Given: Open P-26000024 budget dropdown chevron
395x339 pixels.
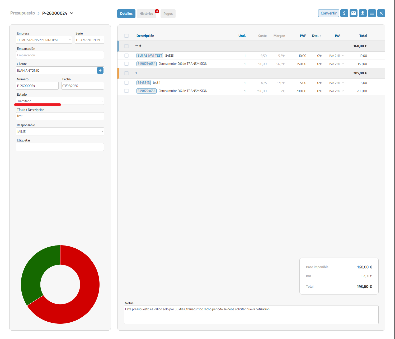Looking at the screenshot, I should [x=72, y=13].
